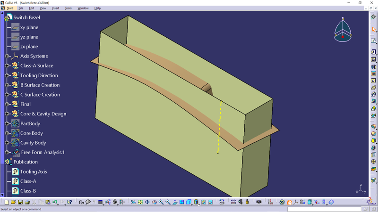This screenshot has height=212, width=378.
Task: Click the Pocket tool on right toolbar
Action: click(373, 59)
